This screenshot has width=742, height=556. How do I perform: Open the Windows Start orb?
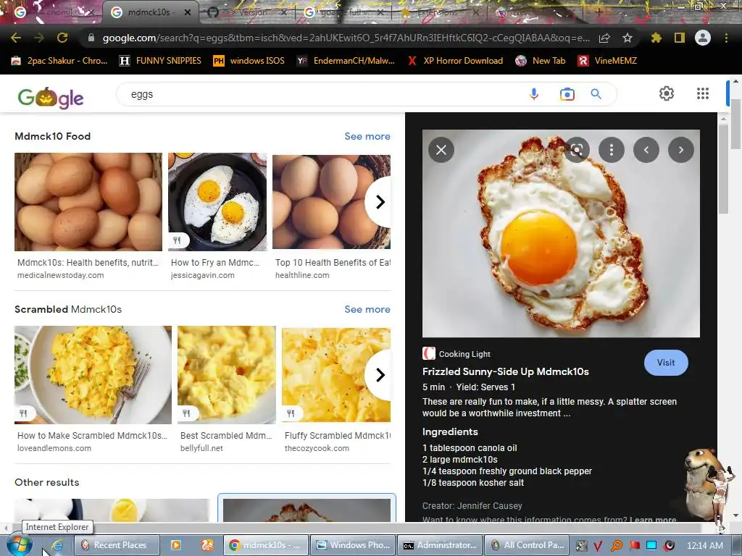pos(19,545)
